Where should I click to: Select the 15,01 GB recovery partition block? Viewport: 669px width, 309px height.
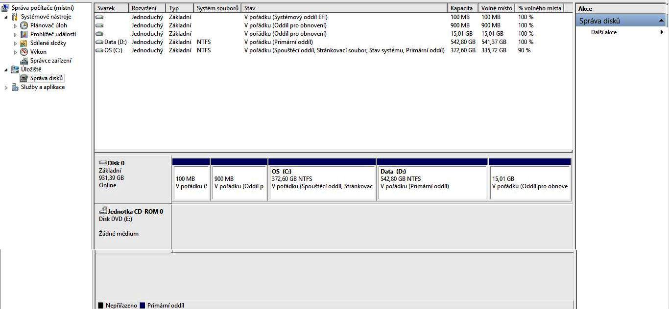530,179
